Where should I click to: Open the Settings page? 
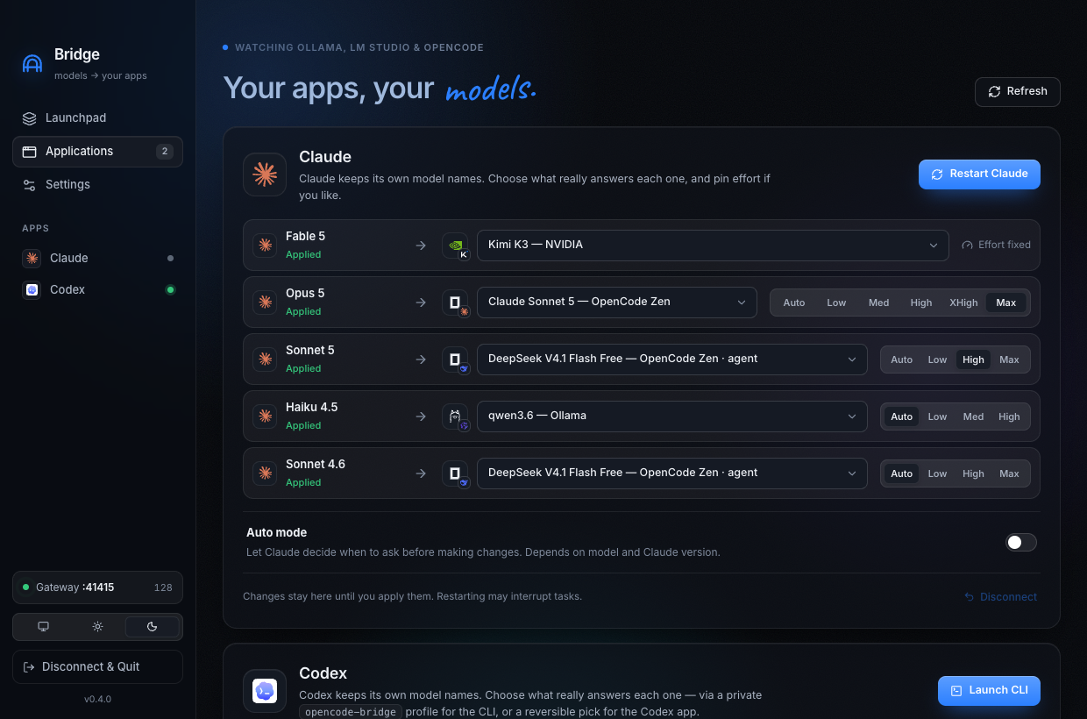[97, 184]
